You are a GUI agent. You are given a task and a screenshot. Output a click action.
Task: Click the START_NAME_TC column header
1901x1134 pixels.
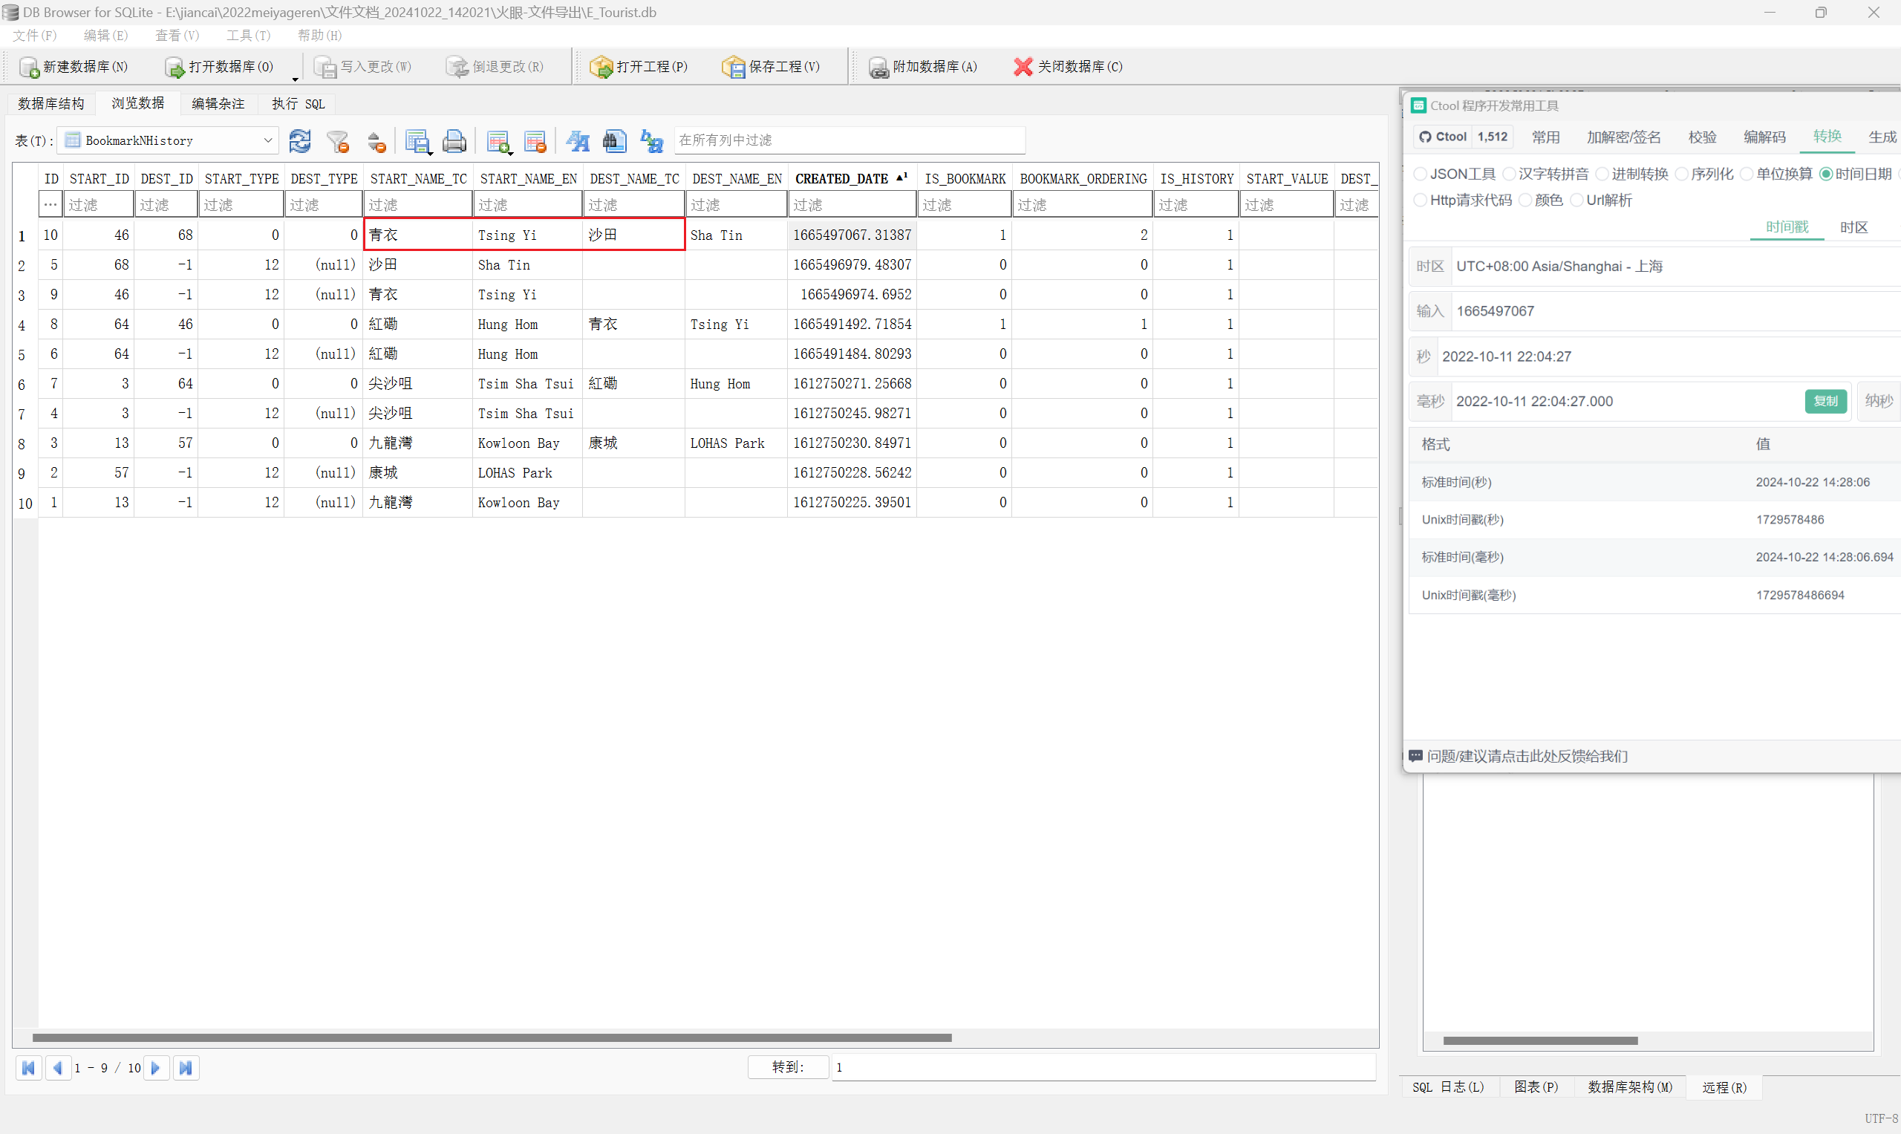coord(418,179)
